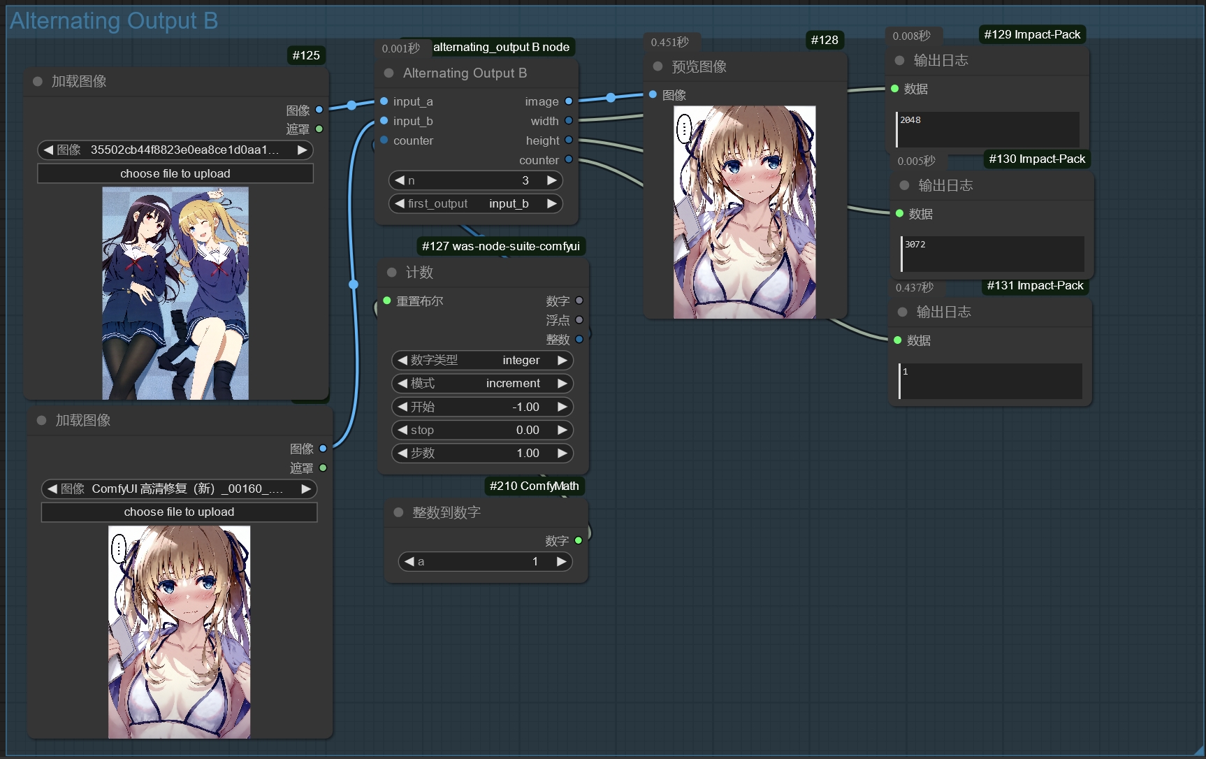Click the #131 log box showing 1
Viewport: 1206px width, 759px height.
point(990,381)
